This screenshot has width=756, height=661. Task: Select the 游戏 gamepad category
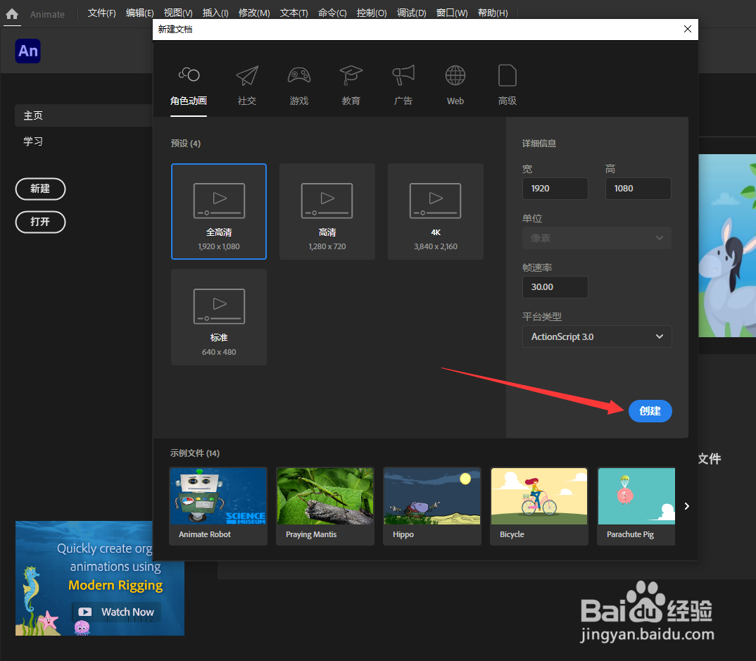(299, 86)
